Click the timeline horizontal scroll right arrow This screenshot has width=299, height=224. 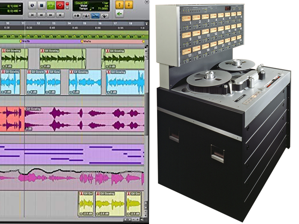tap(130, 220)
